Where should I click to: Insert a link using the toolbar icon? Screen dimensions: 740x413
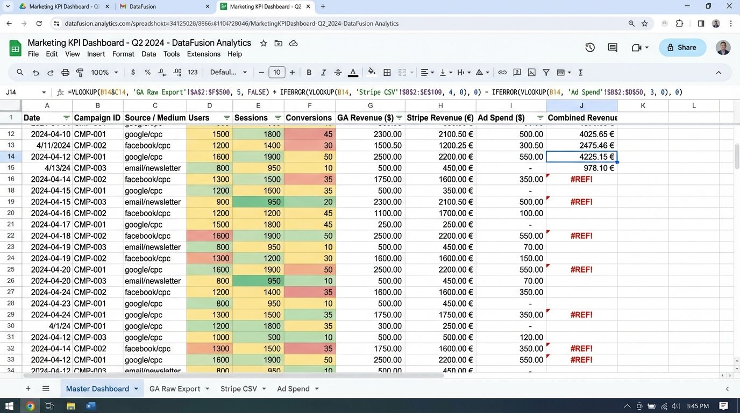pyautogui.click(x=502, y=72)
